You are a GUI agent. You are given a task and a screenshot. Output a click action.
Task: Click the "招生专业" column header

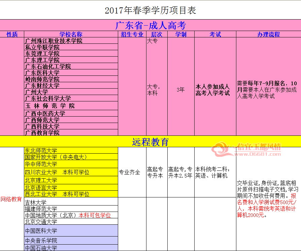coord(132,34)
